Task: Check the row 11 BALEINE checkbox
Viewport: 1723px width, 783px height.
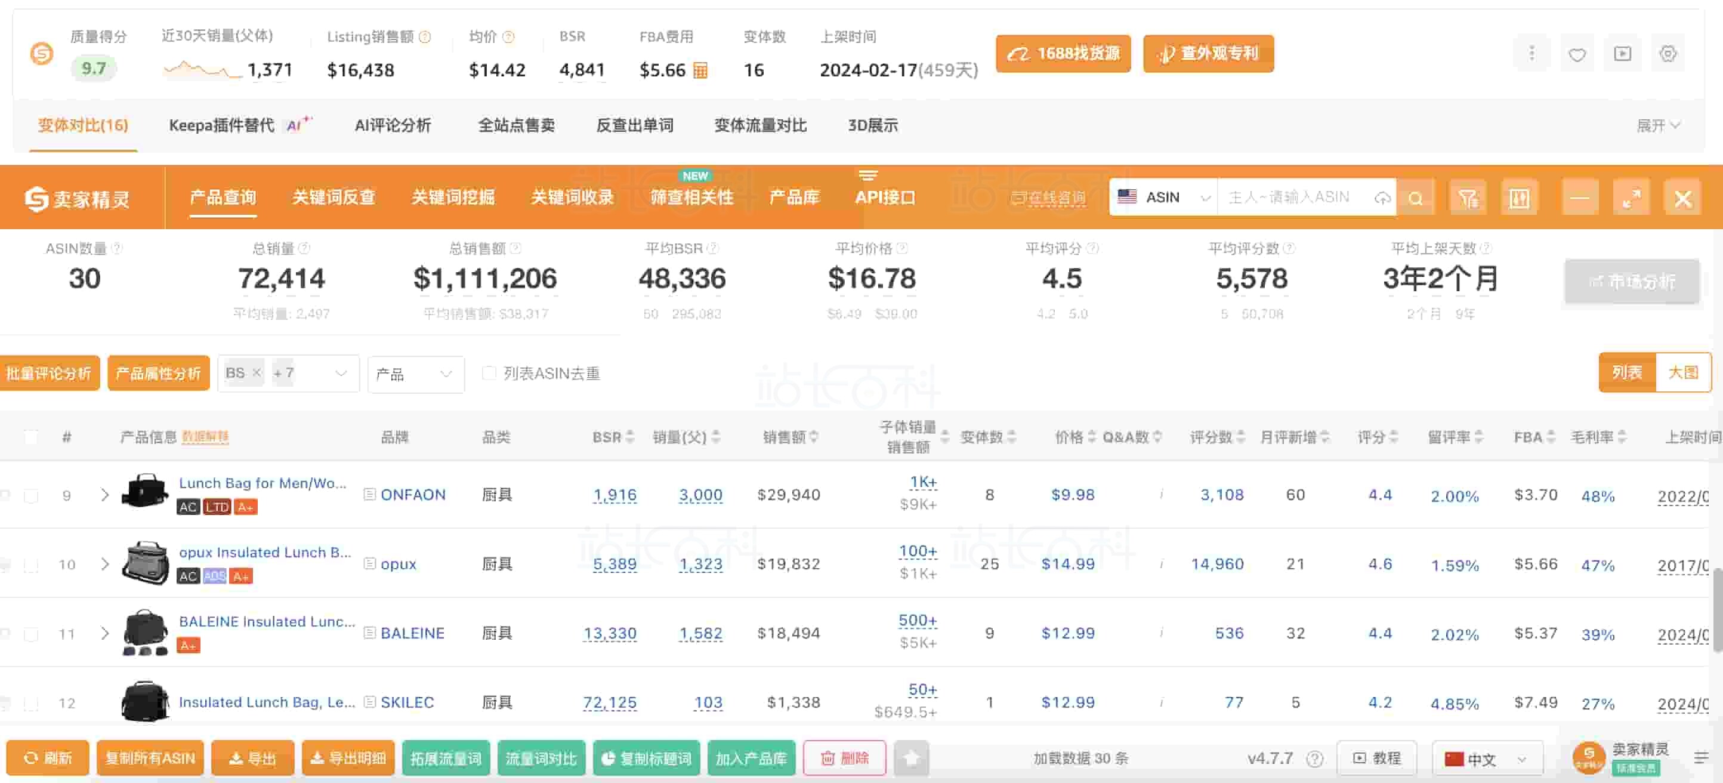Action: (x=31, y=633)
